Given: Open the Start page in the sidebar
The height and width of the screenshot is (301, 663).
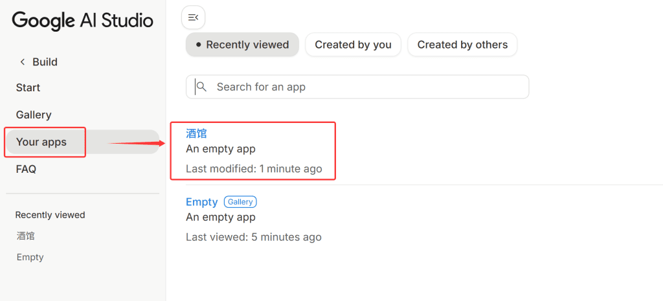Looking at the screenshot, I should click(28, 87).
